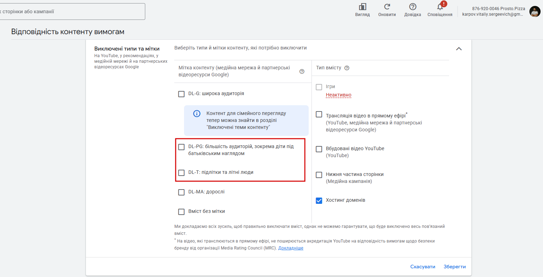Select Вбудовані відео YouTube checkbox

[x=319, y=149]
